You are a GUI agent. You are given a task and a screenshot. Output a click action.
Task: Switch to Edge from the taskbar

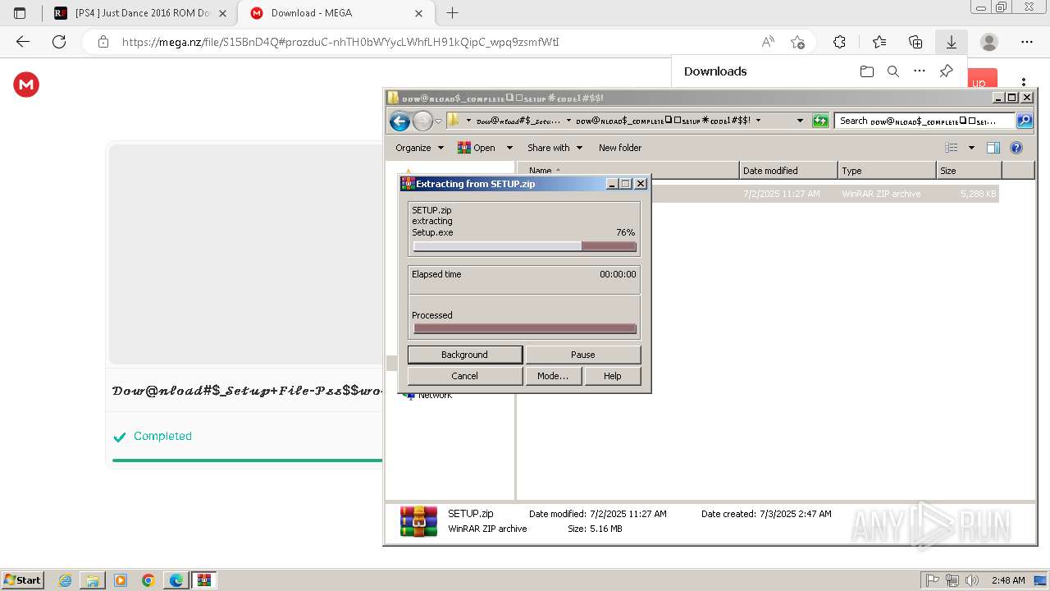[x=176, y=580]
